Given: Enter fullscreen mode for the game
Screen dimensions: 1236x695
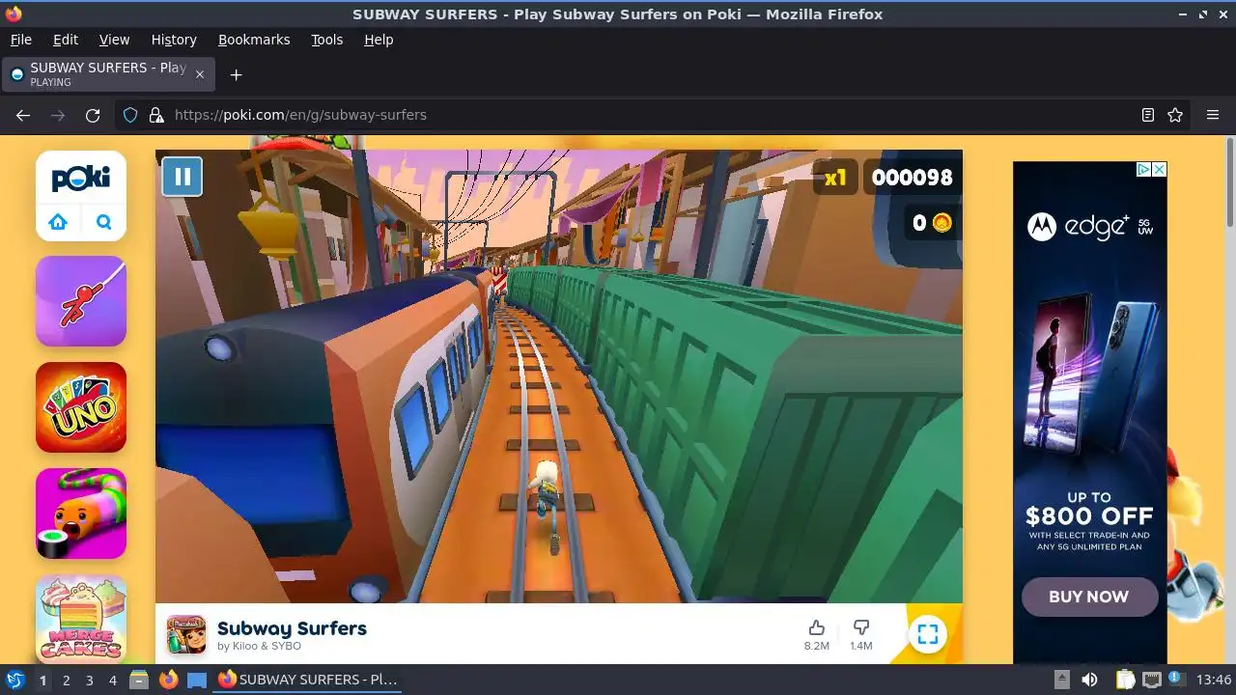Looking at the screenshot, I should coord(927,634).
